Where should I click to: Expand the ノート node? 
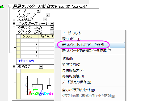click(x=14, y=11)
